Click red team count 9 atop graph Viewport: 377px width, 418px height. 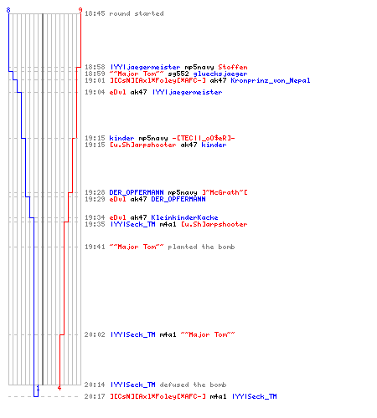(x=80, y=10)
